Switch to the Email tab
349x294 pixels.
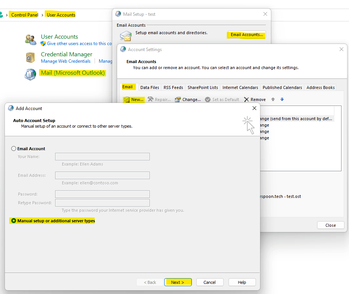click(x=128, y=87)
